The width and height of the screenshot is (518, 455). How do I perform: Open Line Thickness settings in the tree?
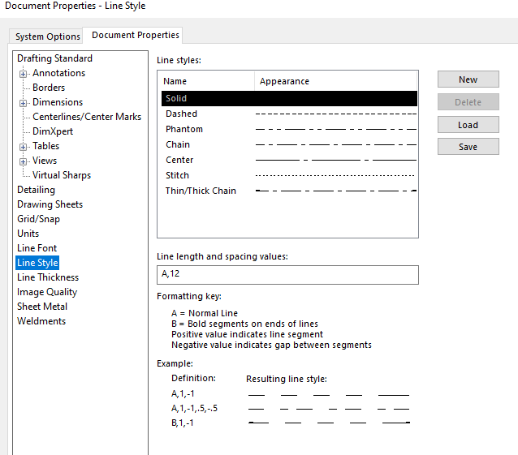click(x=48, y=277)
